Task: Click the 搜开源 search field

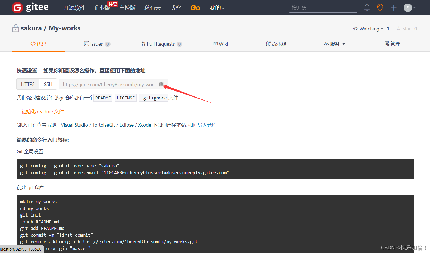Action: point(323,8)
